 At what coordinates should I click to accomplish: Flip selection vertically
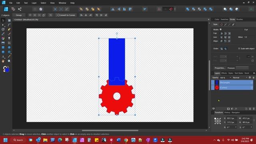point(119,9)
